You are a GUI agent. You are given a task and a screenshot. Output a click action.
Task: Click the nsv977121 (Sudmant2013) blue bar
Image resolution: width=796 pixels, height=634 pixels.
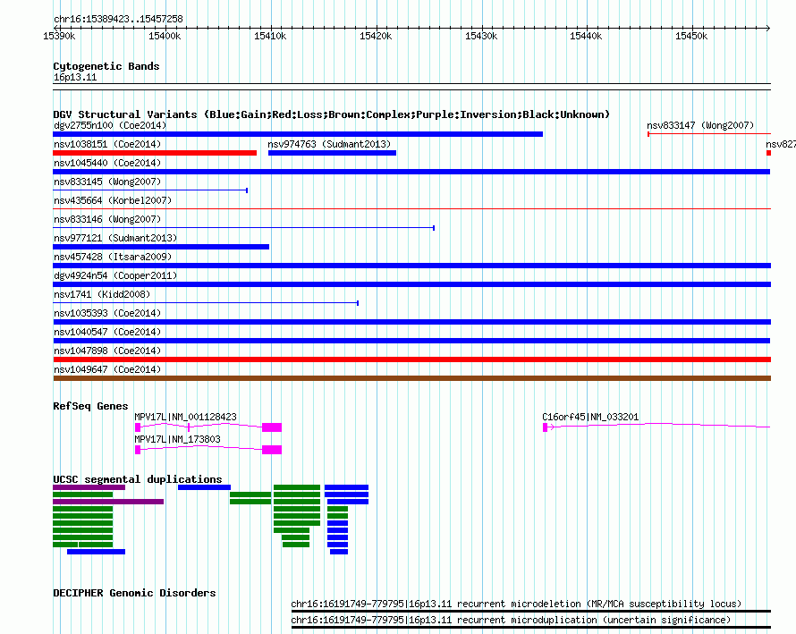(x=161, y=247)
